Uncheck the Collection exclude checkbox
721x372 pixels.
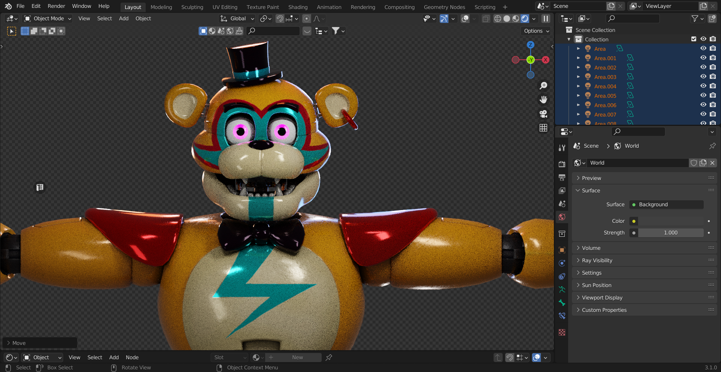tap(694, 39)
